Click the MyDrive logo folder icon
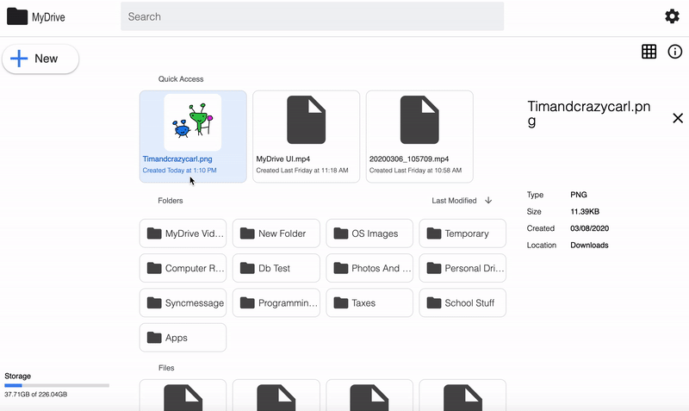689x411 pixels. click(x=17, y=16)
